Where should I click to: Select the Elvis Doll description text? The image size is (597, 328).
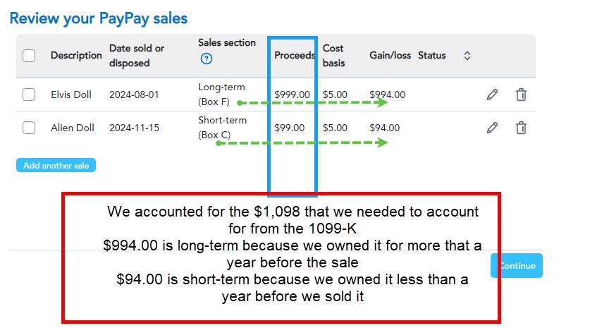(x=71, y=95)
